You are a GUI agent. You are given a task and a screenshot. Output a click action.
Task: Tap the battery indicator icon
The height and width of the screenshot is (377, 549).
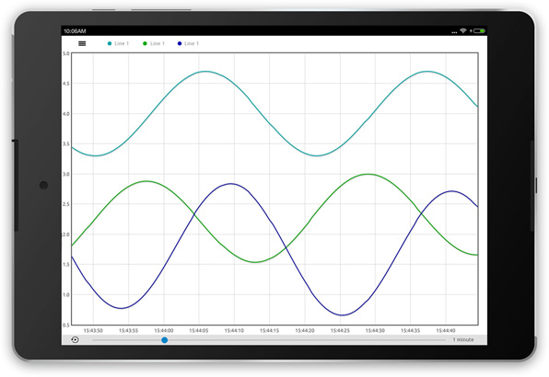coord(479,31)
